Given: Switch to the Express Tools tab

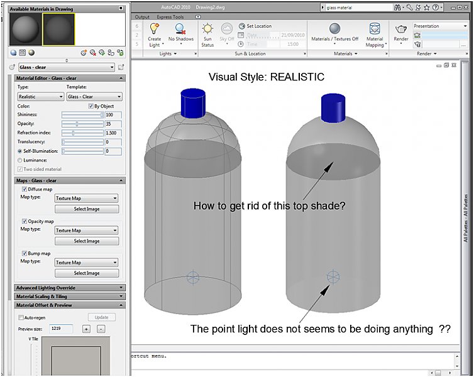Looking at the screenshot, I should pos(170,17).
